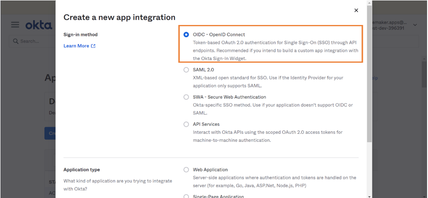Select OIDC - OpenID Connect radio button

coord(186,35)
